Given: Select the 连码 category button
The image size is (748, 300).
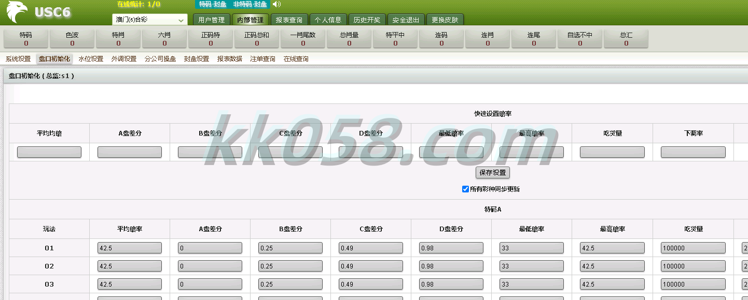Looking at the screenshot, I should 441,39.
